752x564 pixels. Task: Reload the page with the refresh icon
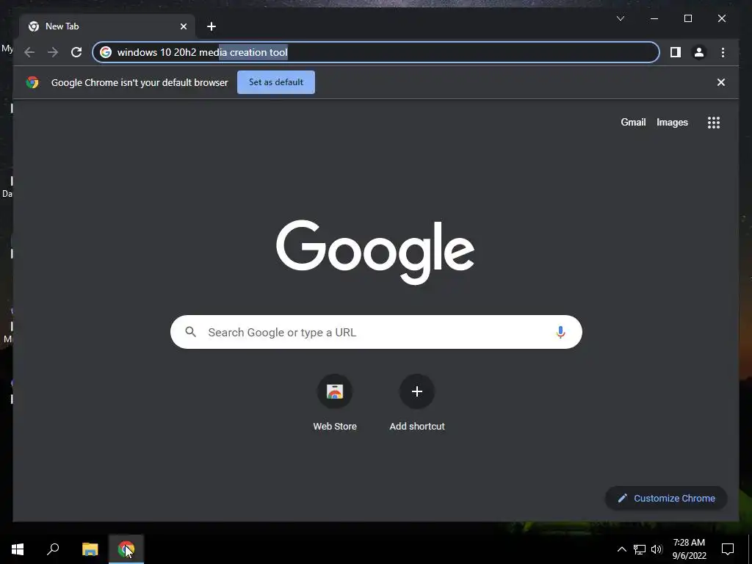coord(76,52)
